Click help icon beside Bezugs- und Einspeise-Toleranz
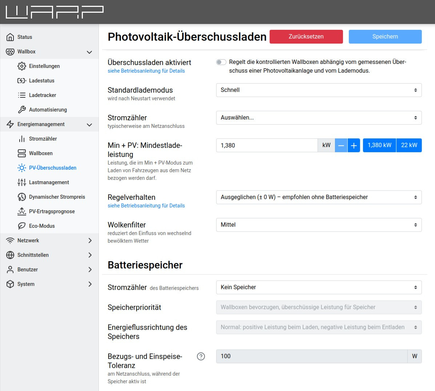435x391 pixels. [x=201, y=356]
